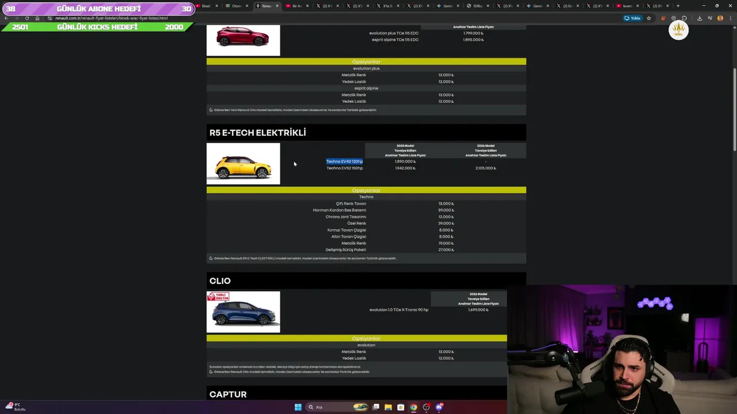Open the Chrome profile avatar
Screen dimensions: 737x414
click(720, 18)
